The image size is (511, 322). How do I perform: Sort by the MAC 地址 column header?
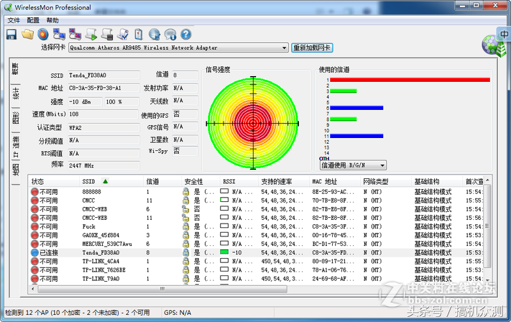[335, 181]
